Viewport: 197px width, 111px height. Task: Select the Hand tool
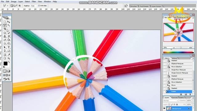click(x=5, y=58)
